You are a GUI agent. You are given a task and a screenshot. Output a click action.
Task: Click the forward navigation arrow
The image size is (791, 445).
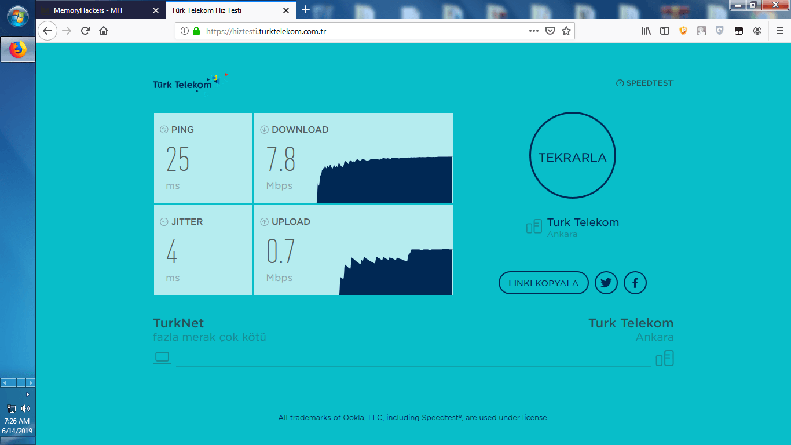(67, 31)
